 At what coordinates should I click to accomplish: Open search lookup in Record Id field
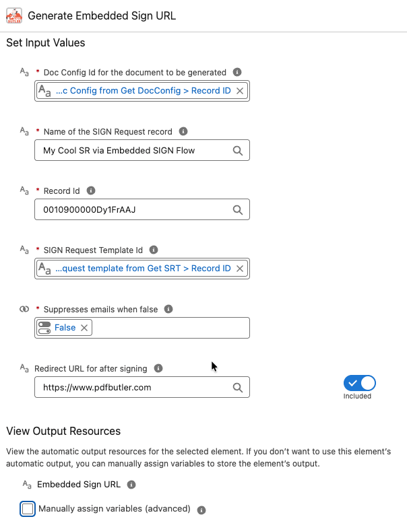pyautogui.click(x=237, y=209)
